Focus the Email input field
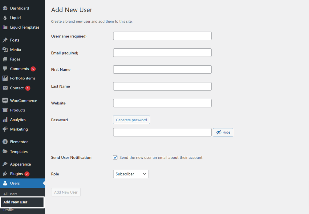This screenshot has width=309, height=214. click(x=162, y=53)
